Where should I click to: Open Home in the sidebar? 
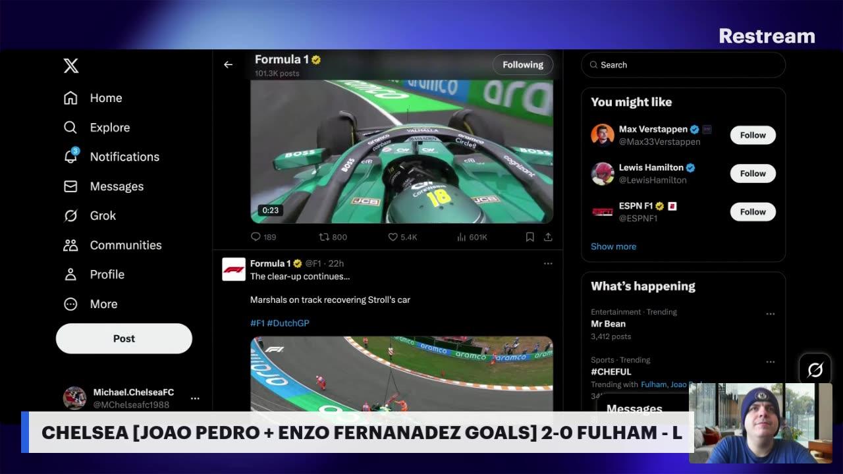[x=93, y=98]
